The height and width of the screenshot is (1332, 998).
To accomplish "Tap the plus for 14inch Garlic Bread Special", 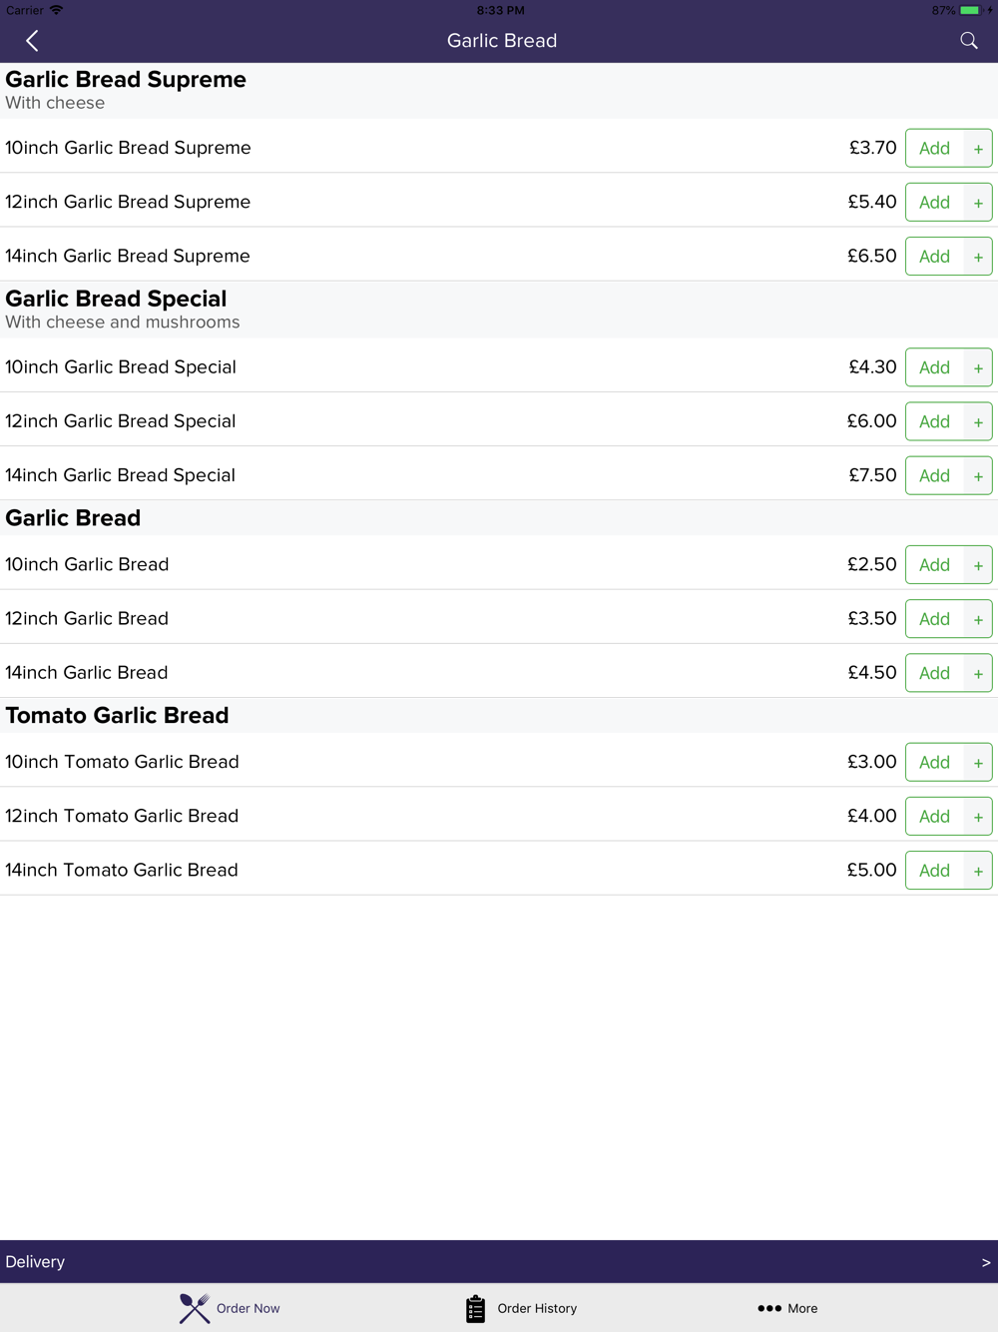I will tap(978, 475).
